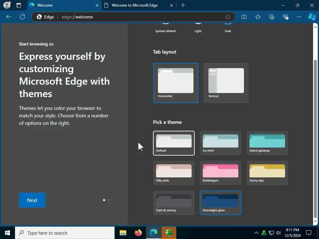This screenshot has height=239, width=319.
Task: Show hidden tray icons chevron
Action: click(256, 233)
